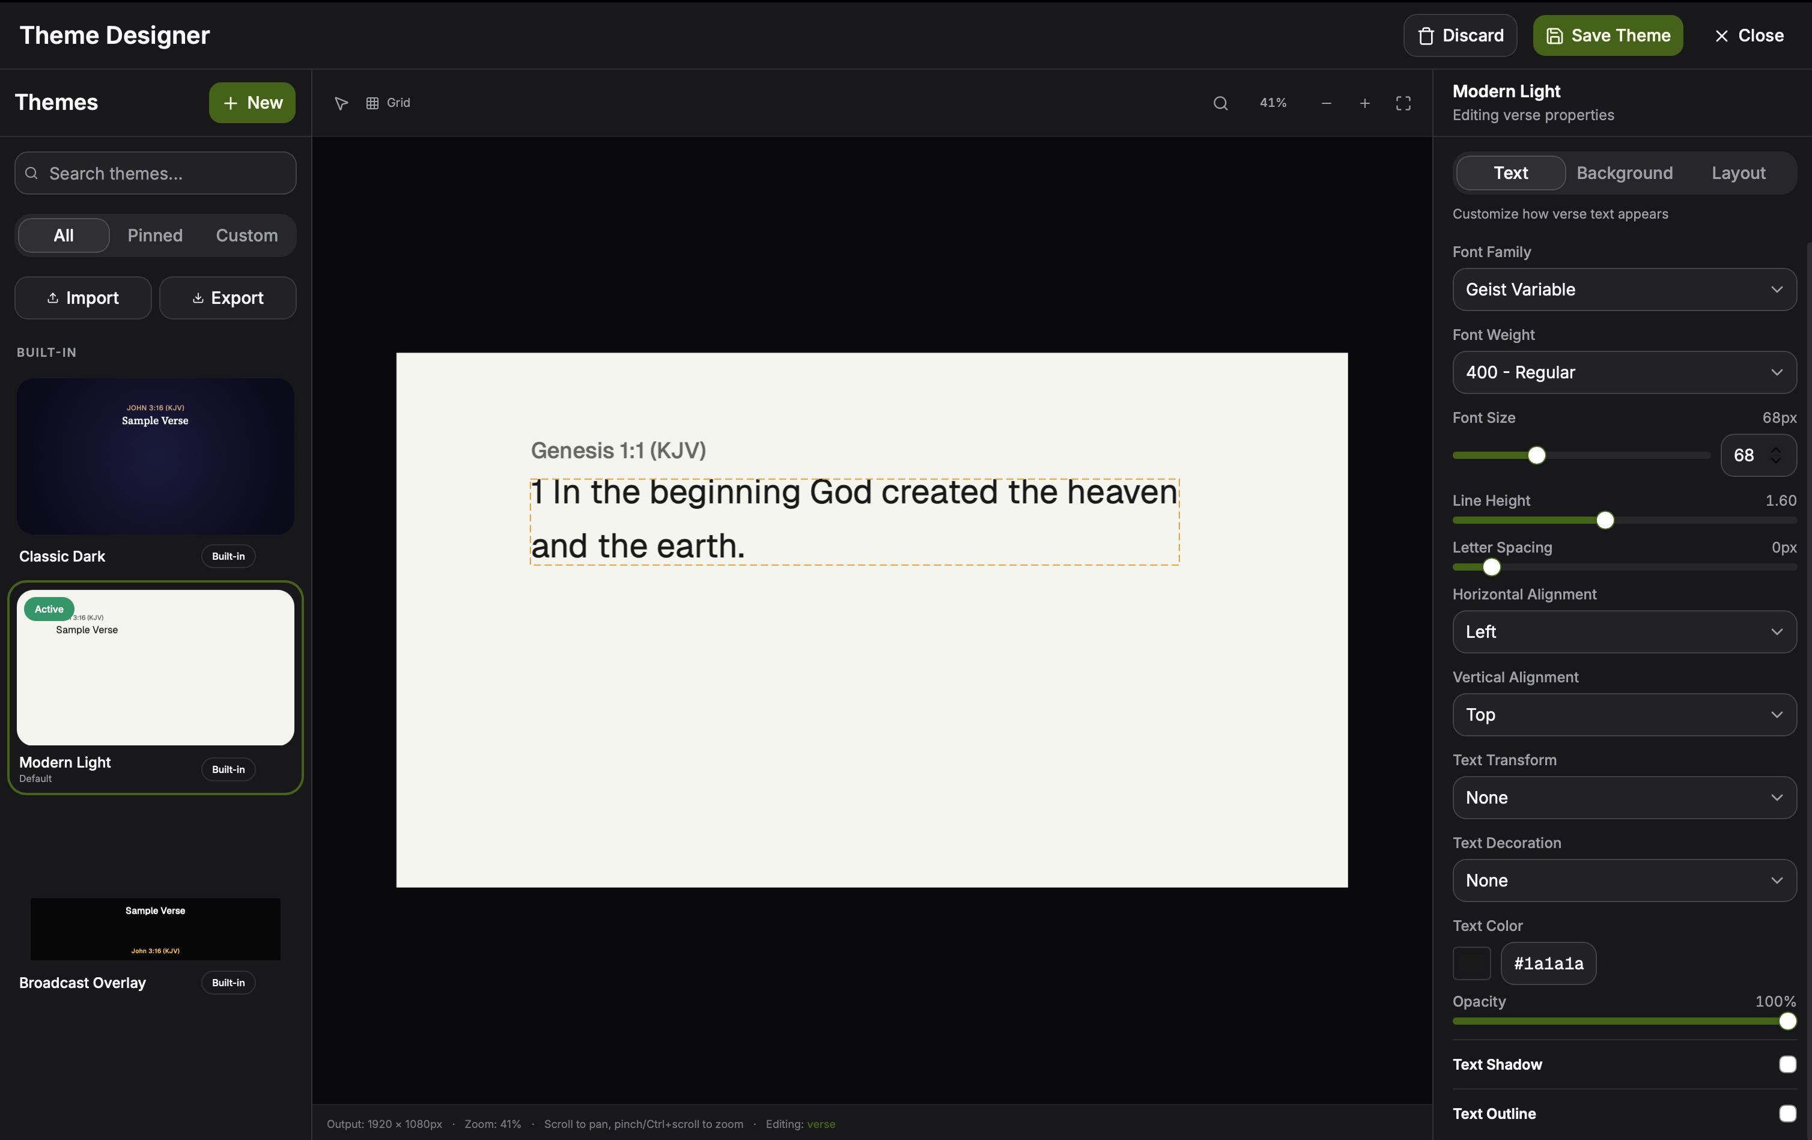Edit the #1a1a1a hex color field
Screen dimensions: 1812x1140
coord(1549,963)
